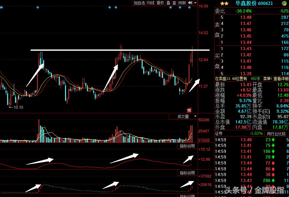
Task: Click the 总手 value 35.85万
Action: pos(243,106)
